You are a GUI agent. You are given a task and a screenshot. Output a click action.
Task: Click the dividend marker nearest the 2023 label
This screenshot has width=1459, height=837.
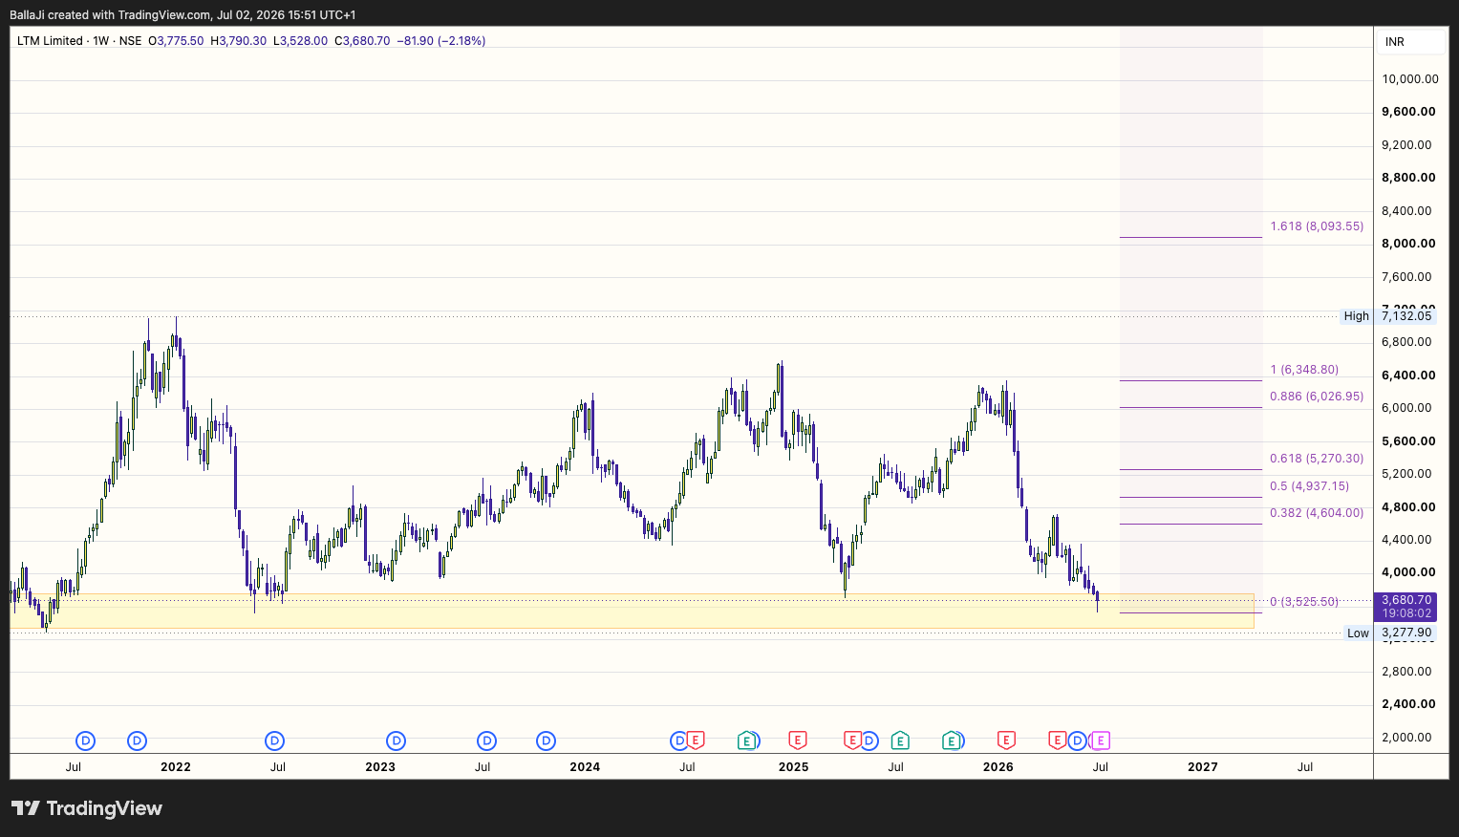click(396, 740)
